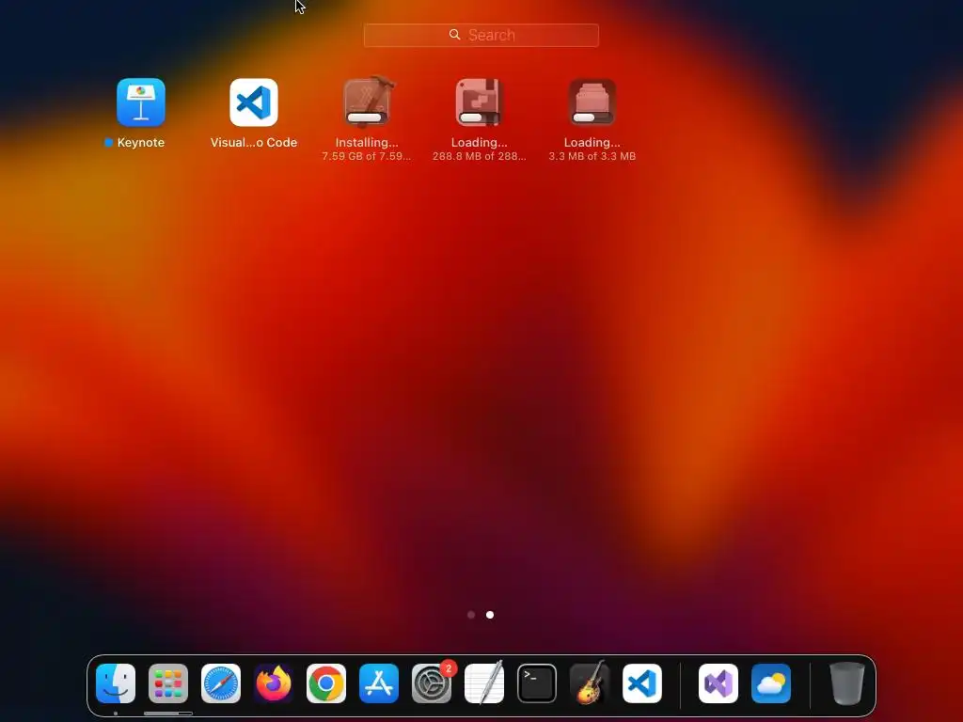This screenshot has height=722, width=963.
Task: Open Keynote from Launchpad
Action: [141, 102]
